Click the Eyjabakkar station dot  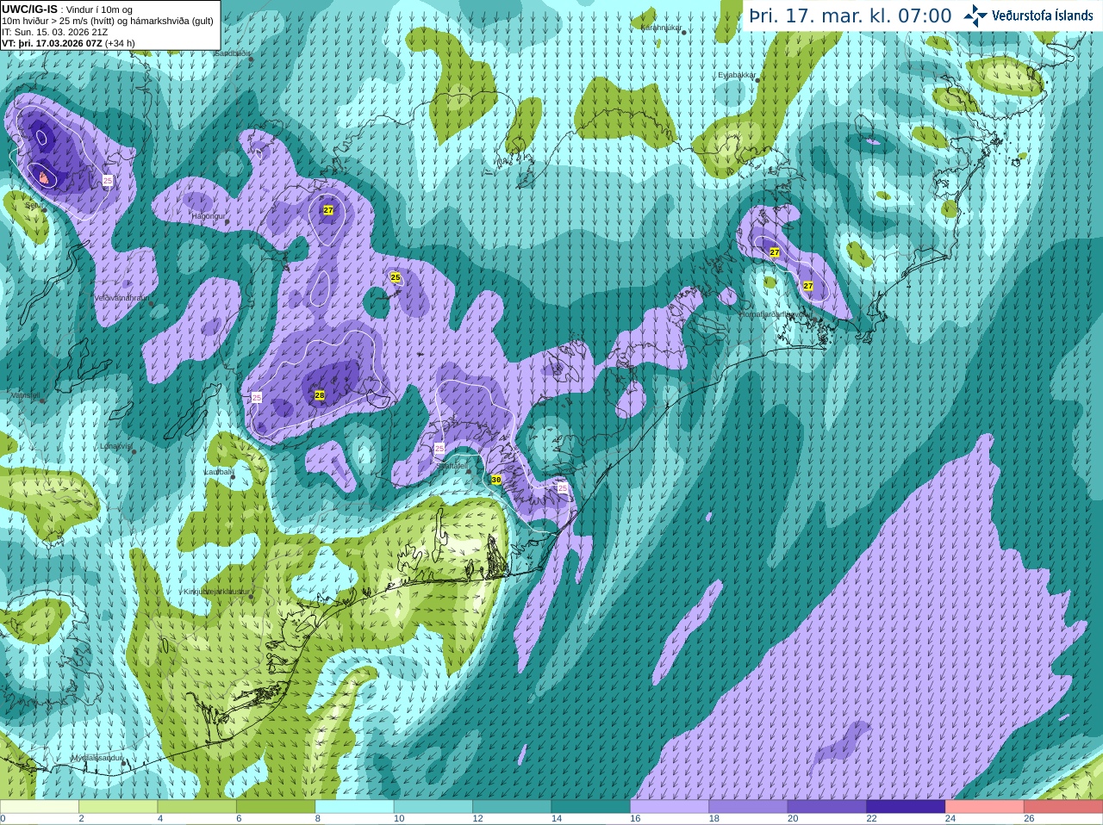[x=757, y=80]
